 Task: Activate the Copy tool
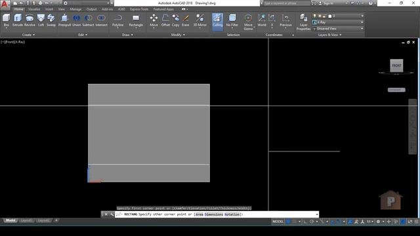click(x=175, y=20)
